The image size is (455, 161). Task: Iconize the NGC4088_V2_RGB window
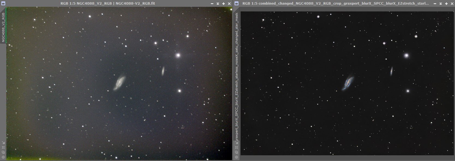[218, 4]
